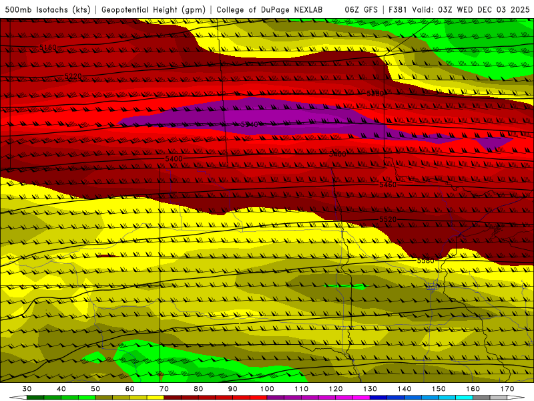The height and width of the screenshot is (401, 534).
Task: Click the 100 knot legend value
Action: point(267,389)
